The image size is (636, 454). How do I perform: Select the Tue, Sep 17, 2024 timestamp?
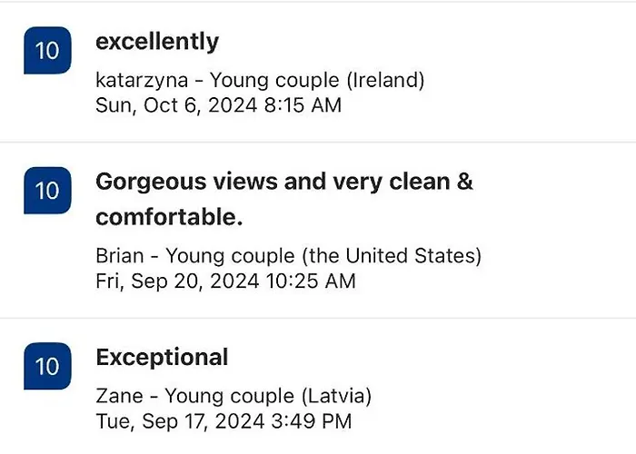click(224, 421)
